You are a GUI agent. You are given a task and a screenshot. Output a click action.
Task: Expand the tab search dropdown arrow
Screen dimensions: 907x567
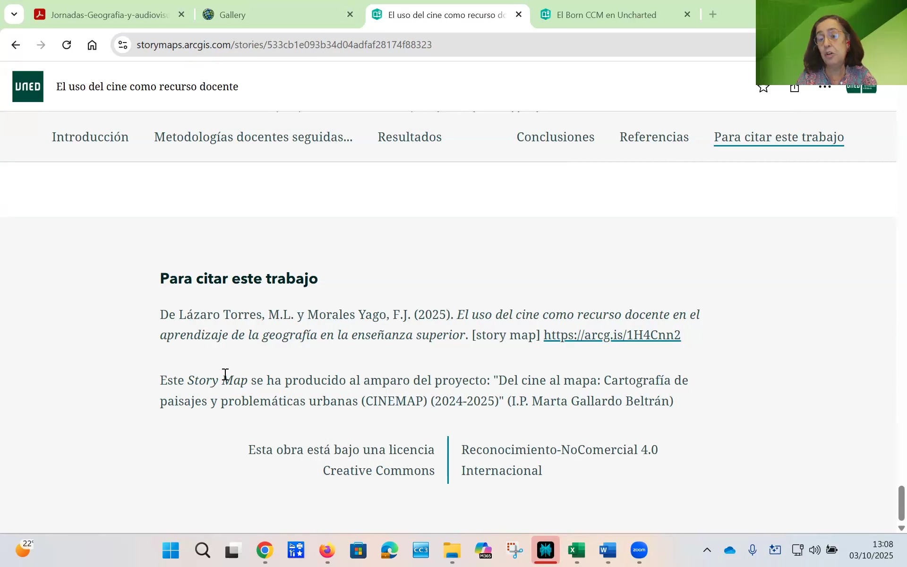click(14, 14)
